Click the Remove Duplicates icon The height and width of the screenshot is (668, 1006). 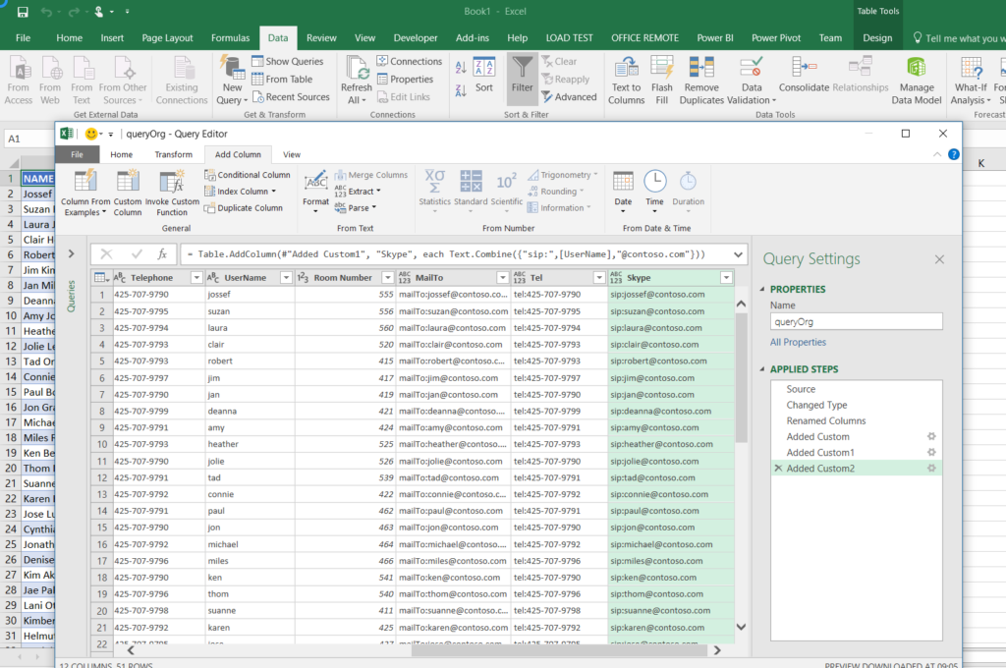point(701,68)
